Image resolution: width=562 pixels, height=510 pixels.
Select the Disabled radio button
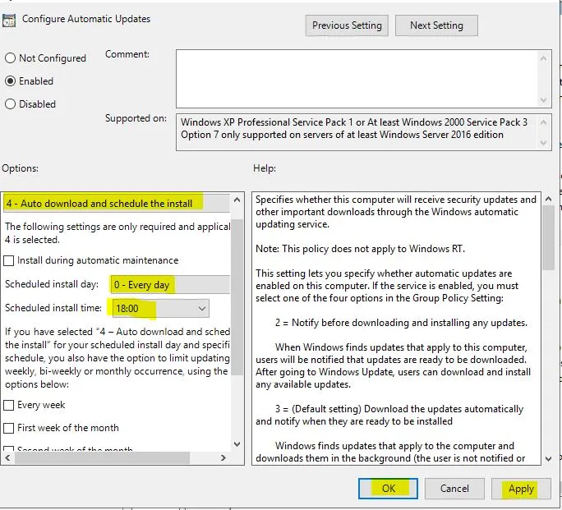11,104
